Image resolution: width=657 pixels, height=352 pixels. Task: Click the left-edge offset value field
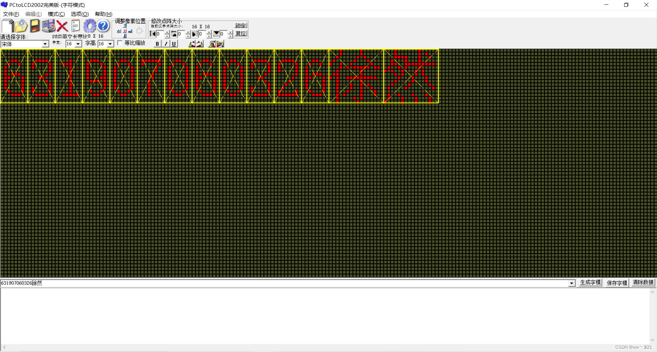(160, 34)
